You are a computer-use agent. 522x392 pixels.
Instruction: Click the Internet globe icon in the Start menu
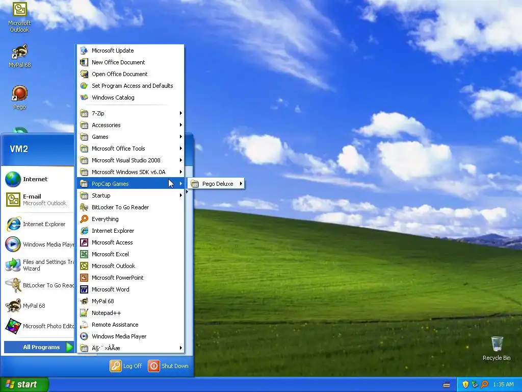pos(13,179)
